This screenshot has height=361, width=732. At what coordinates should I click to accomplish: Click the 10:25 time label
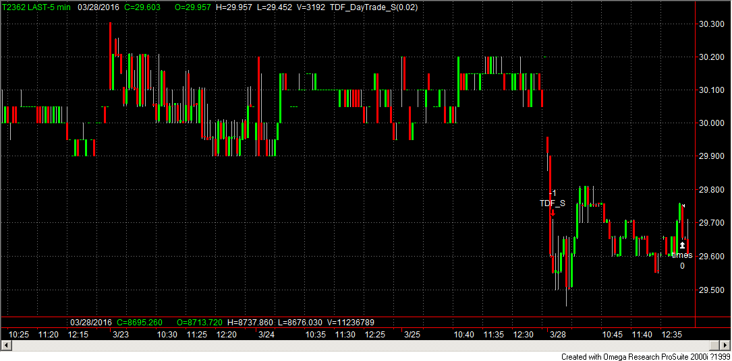pyautogui.click(x=19, y=335)
